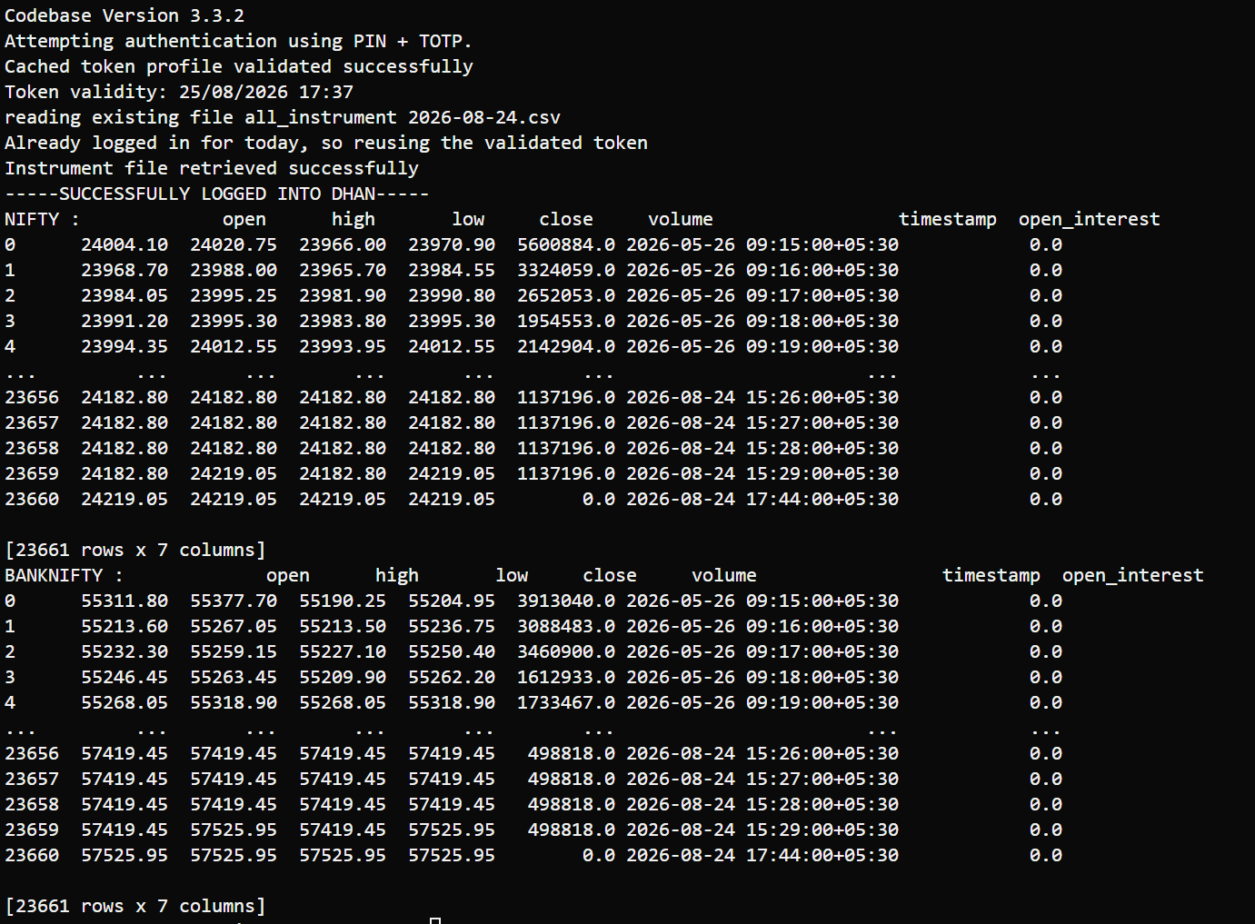Click "Cached token profile validated successfully"
This screenshot has height=924, width=1255.
tap(239, 66)
